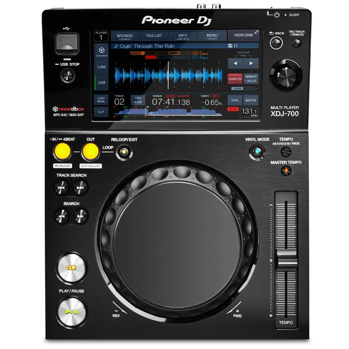Tap the cue/loop call left arrow
Screen dimensions: 349x349
coord(235,63)
